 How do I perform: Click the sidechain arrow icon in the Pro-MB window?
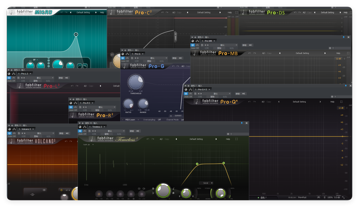click(250, 45)
